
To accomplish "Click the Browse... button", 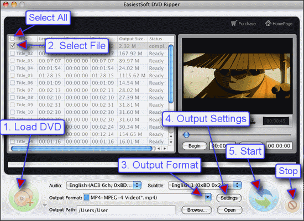I will (x=197, y=210).
